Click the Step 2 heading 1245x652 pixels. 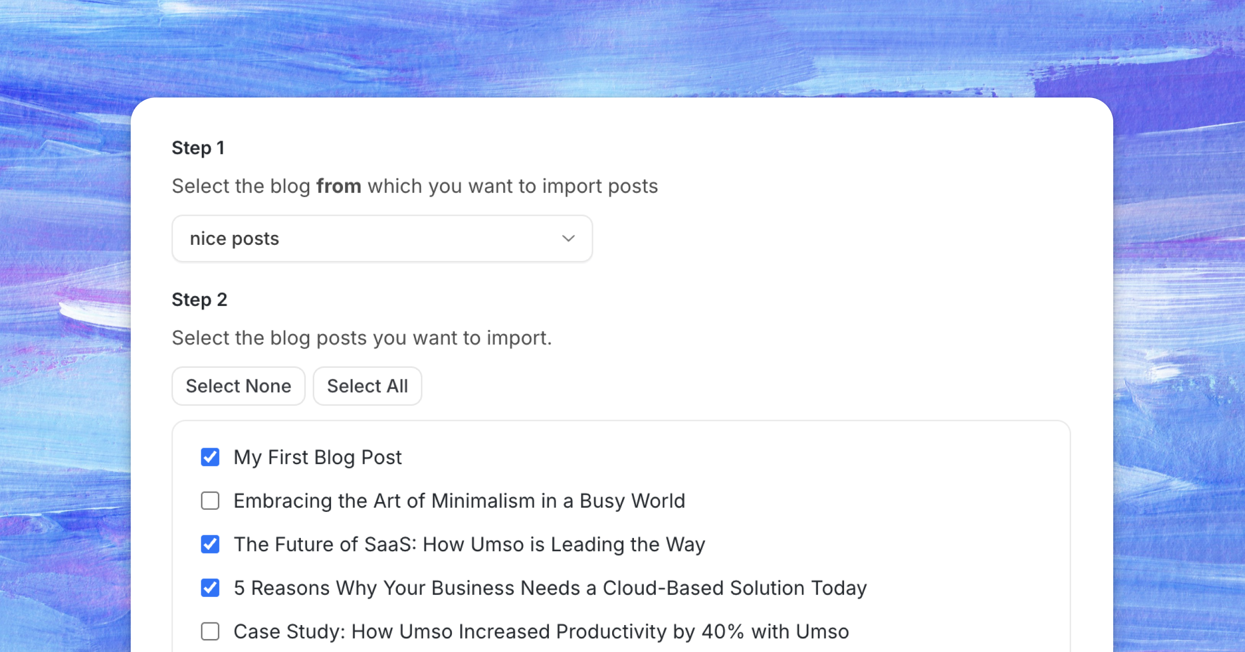(200, 300)
